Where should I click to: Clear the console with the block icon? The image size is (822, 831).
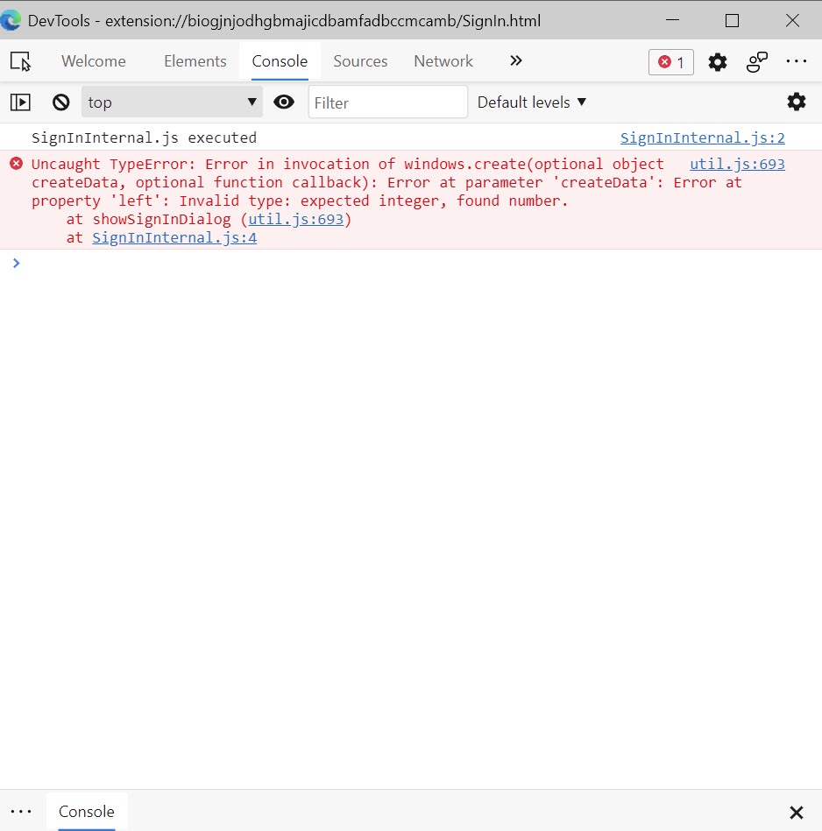(x=60, y=102)
